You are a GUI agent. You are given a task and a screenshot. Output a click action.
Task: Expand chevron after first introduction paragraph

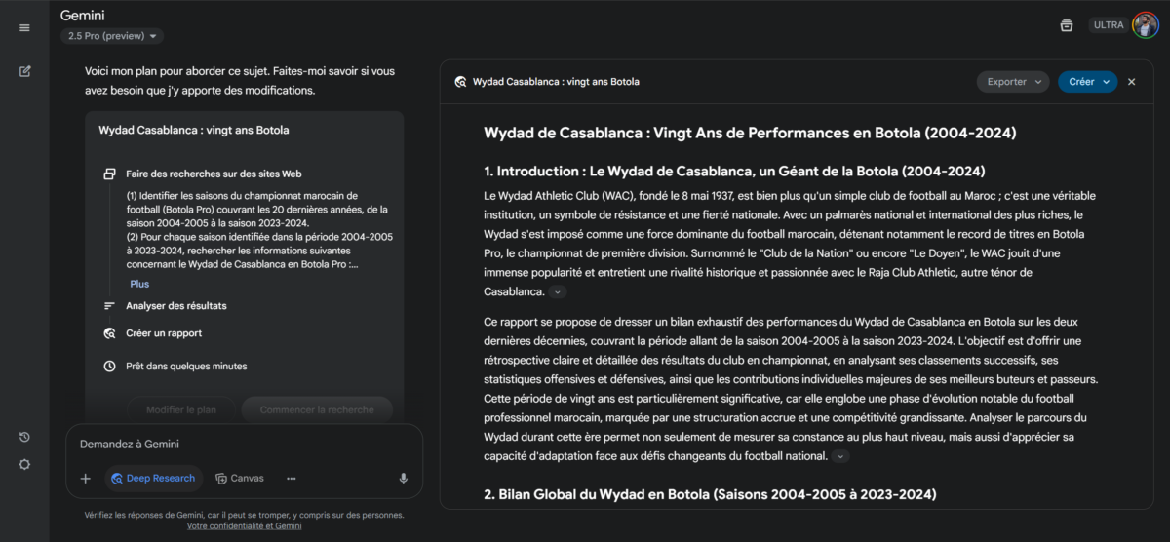pos(557,291)
